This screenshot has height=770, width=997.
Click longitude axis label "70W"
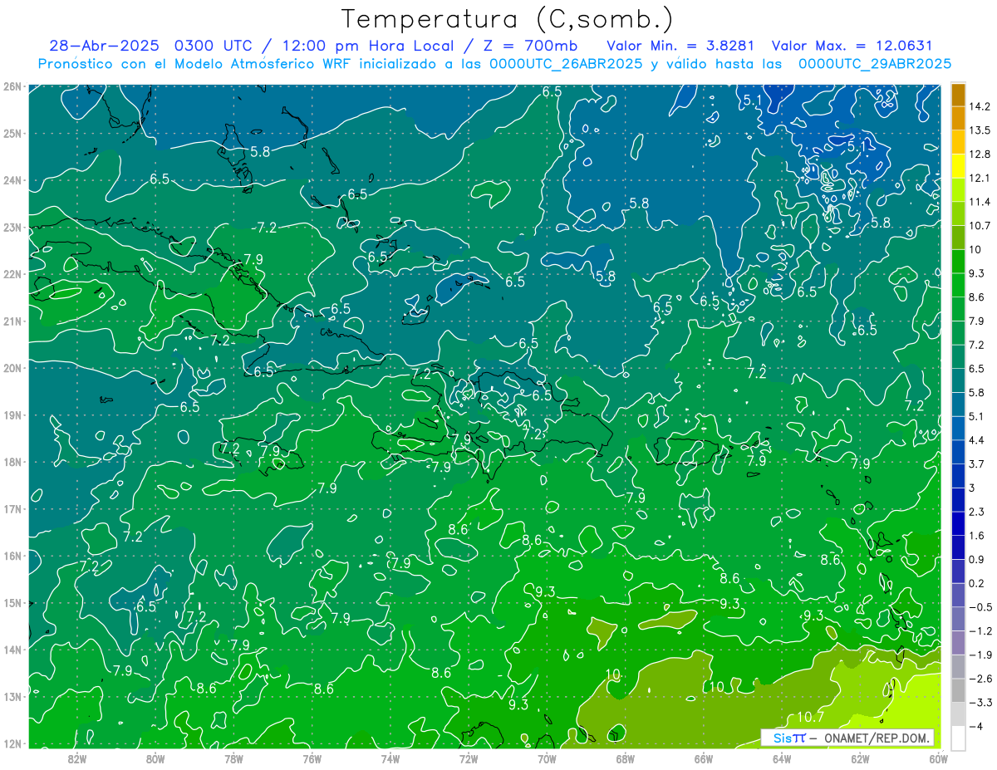coord(547,758)
